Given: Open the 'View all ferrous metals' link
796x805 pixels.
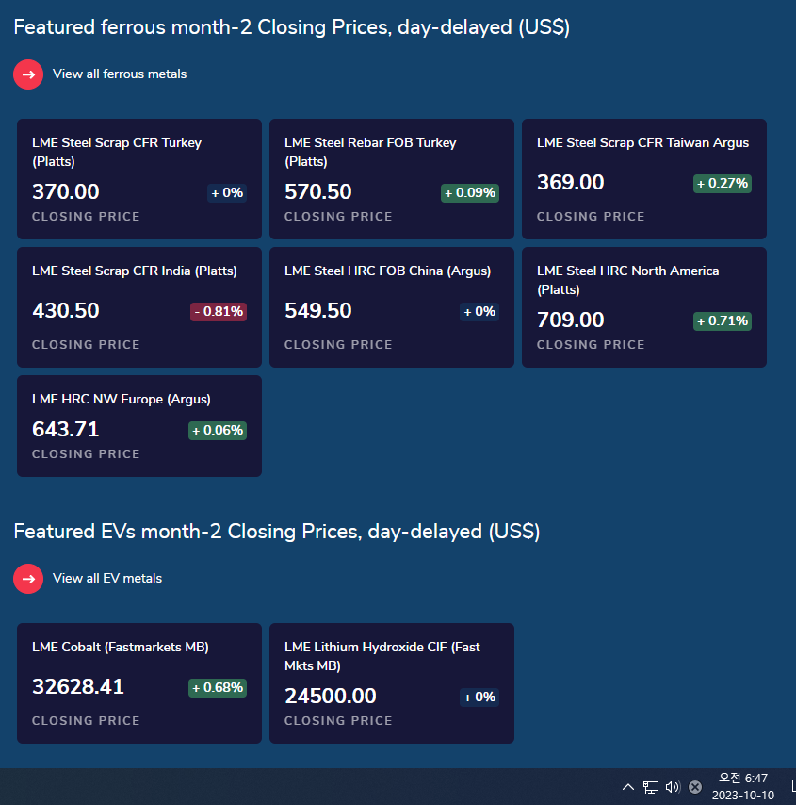Looking at the screenshot, I should [120, 74].
